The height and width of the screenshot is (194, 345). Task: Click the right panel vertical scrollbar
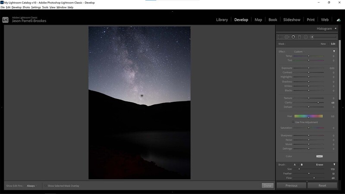click(339, 69)
